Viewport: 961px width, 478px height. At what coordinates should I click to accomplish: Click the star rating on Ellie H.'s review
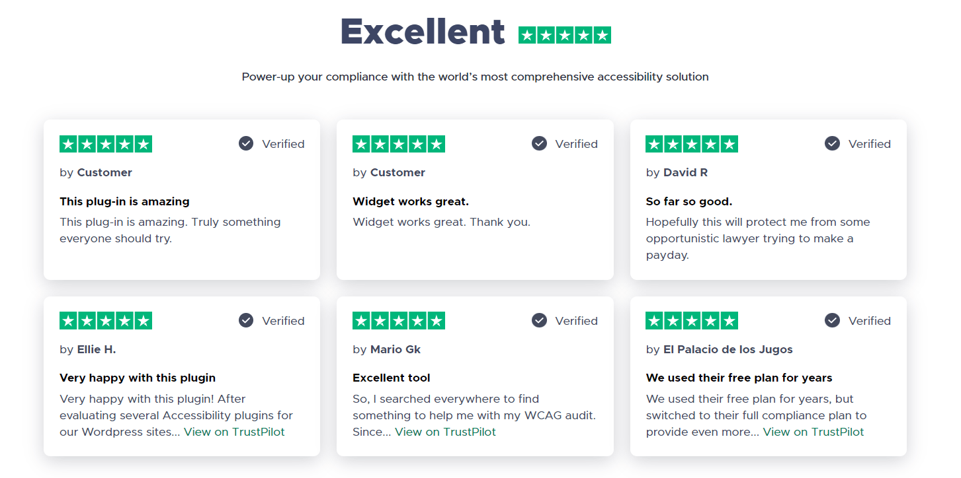point(105,320)
